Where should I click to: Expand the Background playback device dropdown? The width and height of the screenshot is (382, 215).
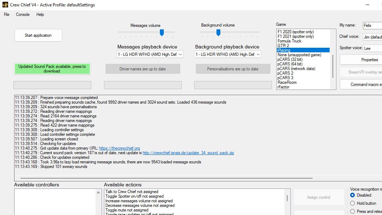228,54
